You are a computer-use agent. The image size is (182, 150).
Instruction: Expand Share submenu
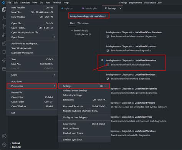click(32, 75)
